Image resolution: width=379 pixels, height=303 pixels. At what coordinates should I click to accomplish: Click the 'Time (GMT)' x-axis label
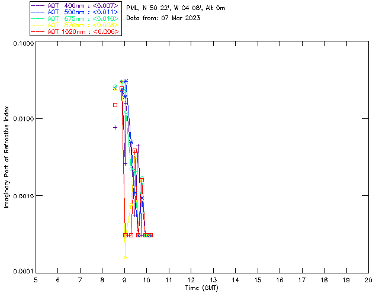(202, 288)
